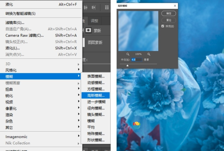Repeat last filter 液化 Alt+Ctrl+F
Viewport: 224px width, 151px height.
[40, 4]
